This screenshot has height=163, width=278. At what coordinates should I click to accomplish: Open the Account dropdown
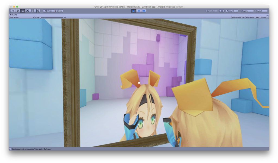point(232,11)
